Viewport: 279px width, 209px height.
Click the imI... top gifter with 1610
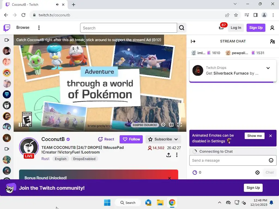coord(205,53)
